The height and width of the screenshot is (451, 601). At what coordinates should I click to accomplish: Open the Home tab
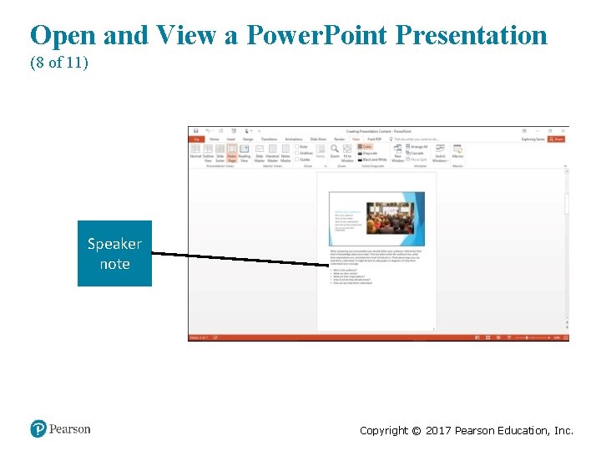tap(215, 139)
